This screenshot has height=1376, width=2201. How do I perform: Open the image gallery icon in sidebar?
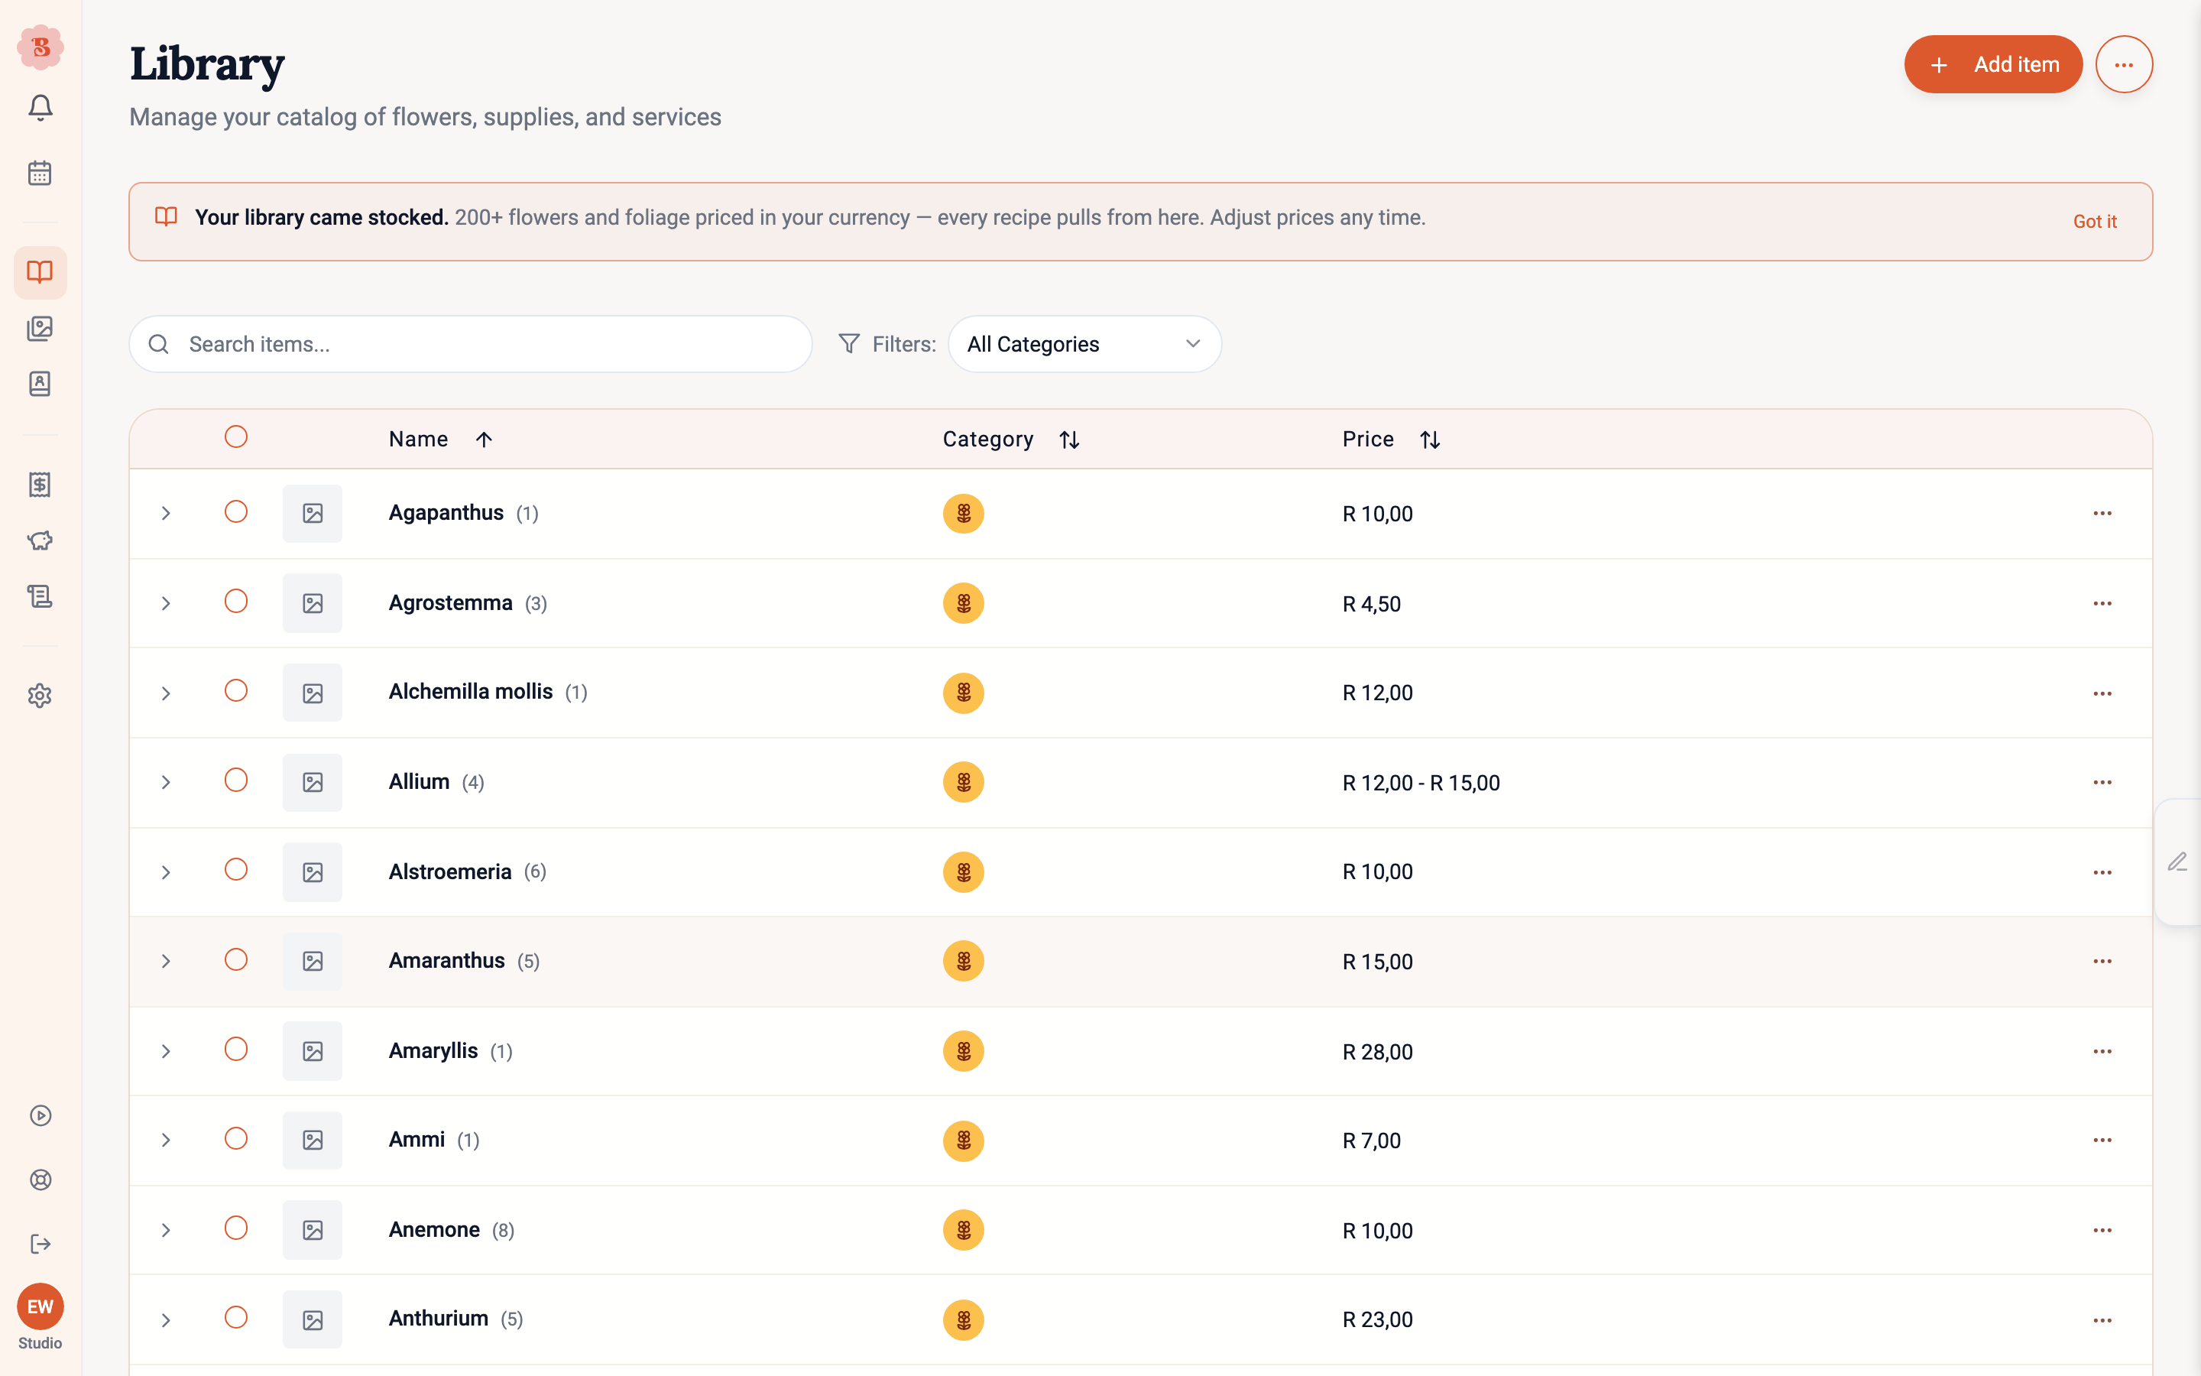coord(40,329)
